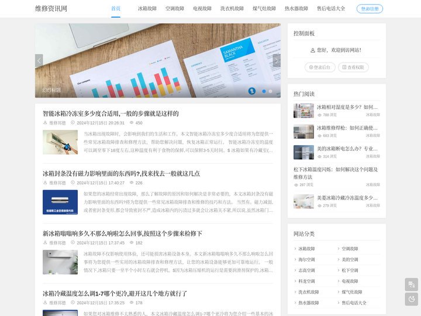This screenshot has height=316, width=421.
Task: Click blue thumbnail of 冰箱封条 article
Action: click(x=60, y=202)
